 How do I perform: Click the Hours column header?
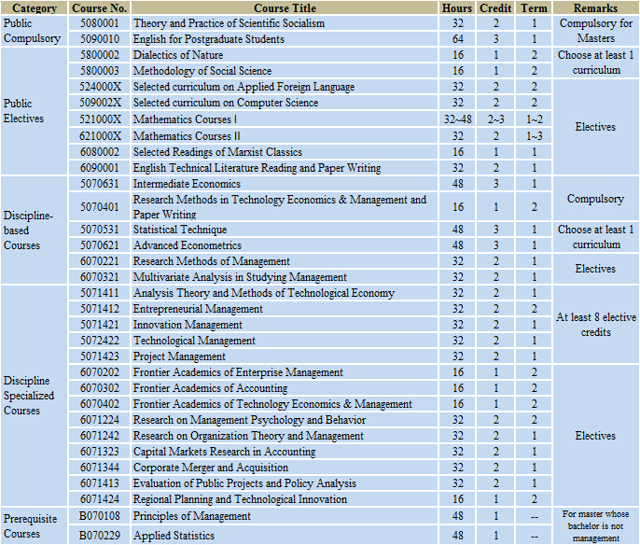[x=457, y=7]
